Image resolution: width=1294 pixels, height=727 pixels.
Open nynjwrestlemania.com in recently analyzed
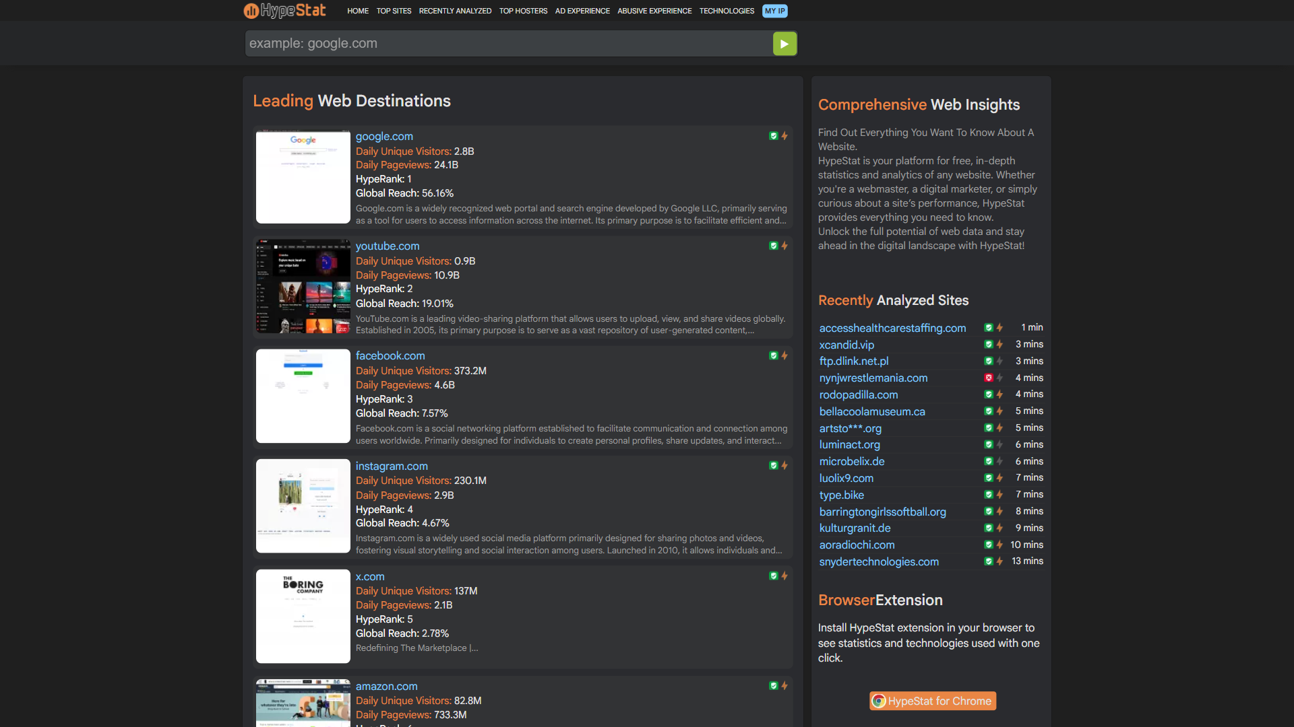point(873,378)
